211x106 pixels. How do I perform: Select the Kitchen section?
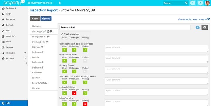pyautogui.click(x=36, y=47)
